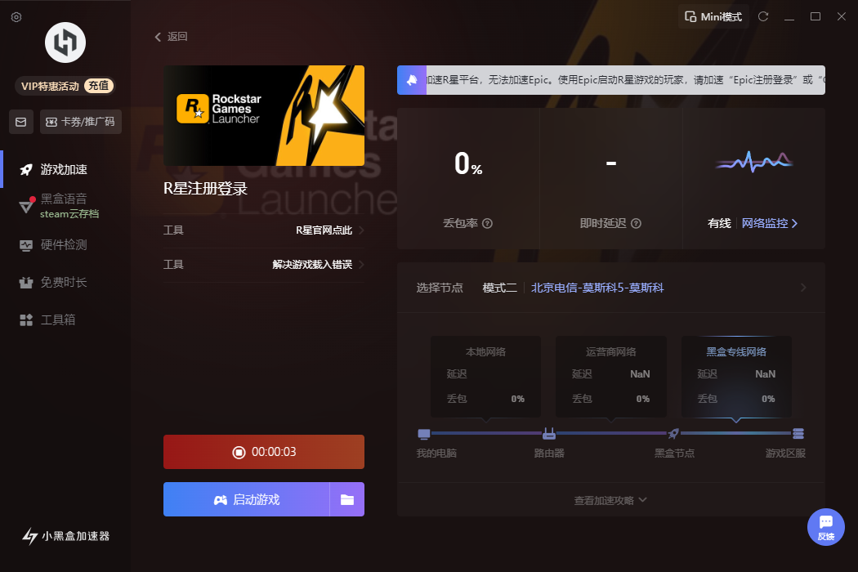Click help icon next to 即时延迟
This screenshot has height=572, width=858.
[x=636, y=223]
